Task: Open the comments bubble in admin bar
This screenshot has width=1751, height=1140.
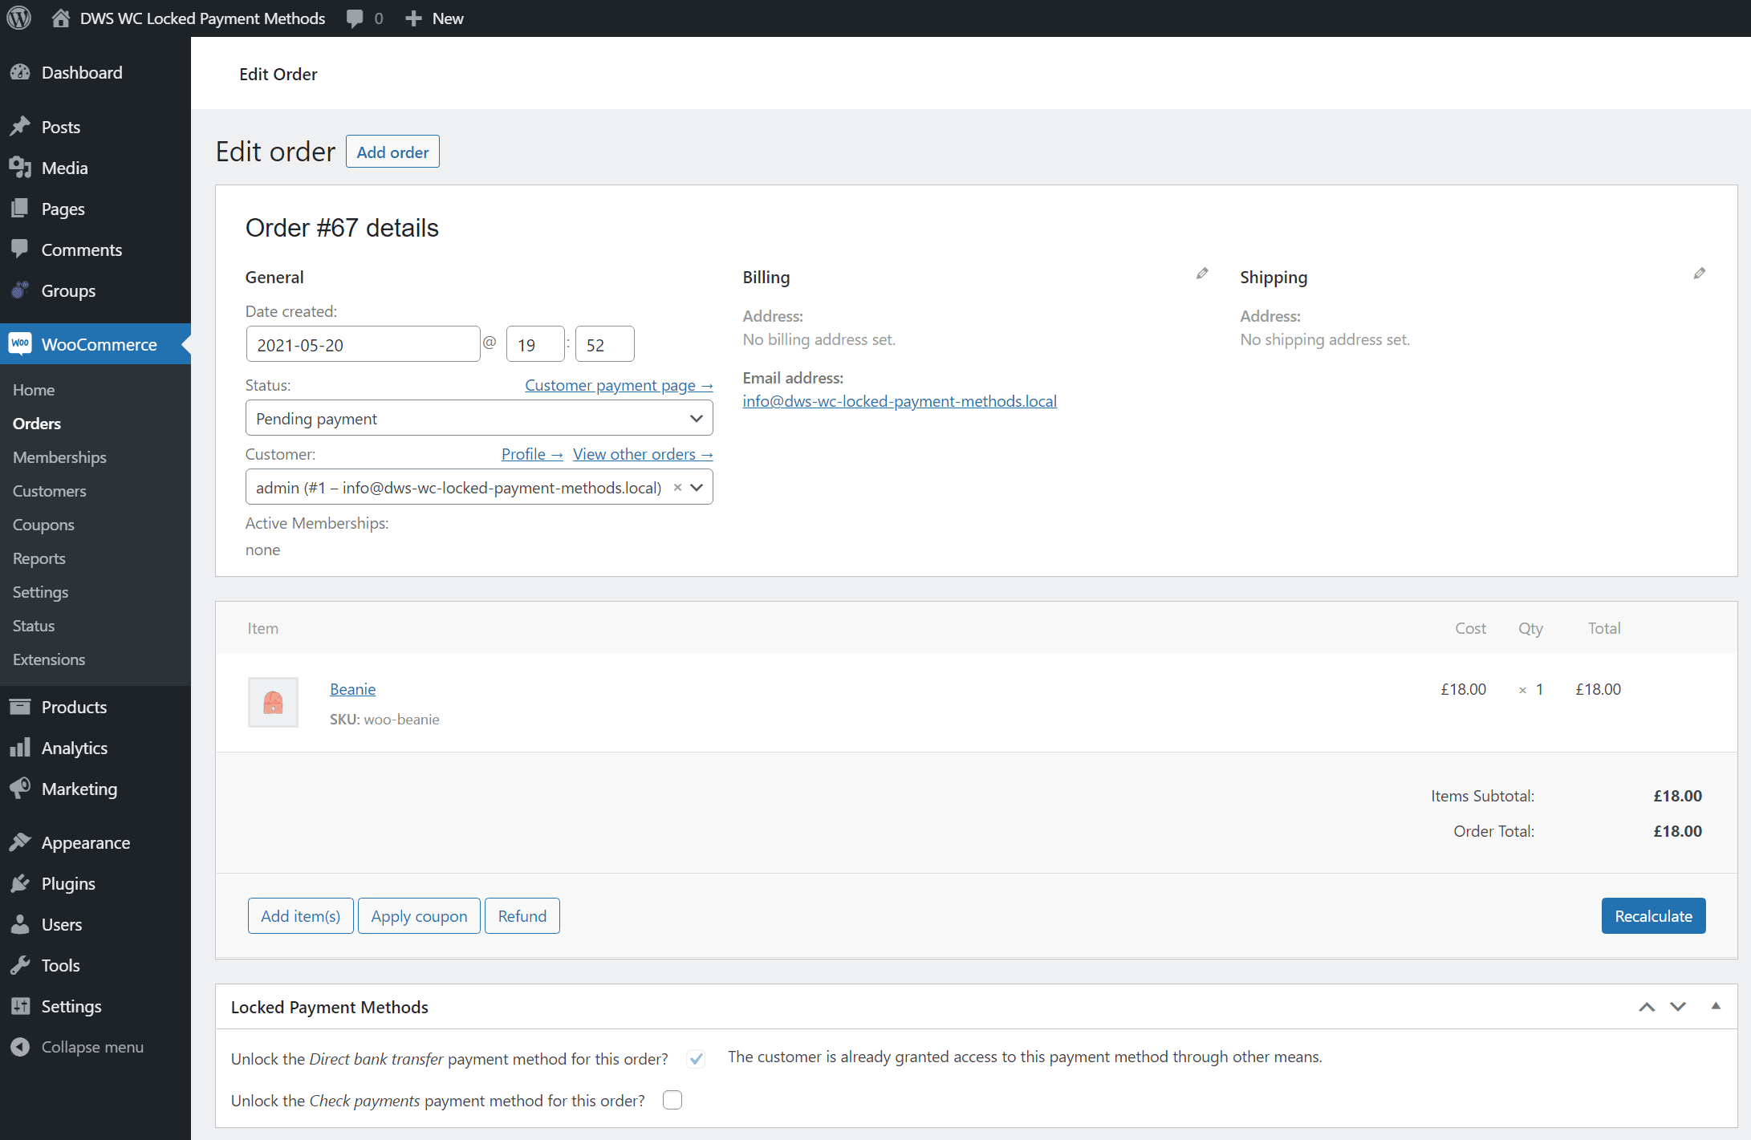Action: point(355,18)
